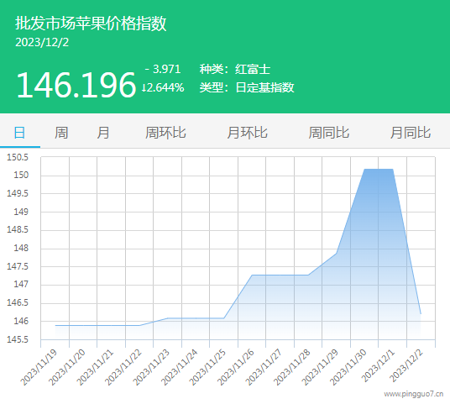This screenshot has height=404, width=450.
Task: Click the 150 y-axis label
Action: click(21, 176)
